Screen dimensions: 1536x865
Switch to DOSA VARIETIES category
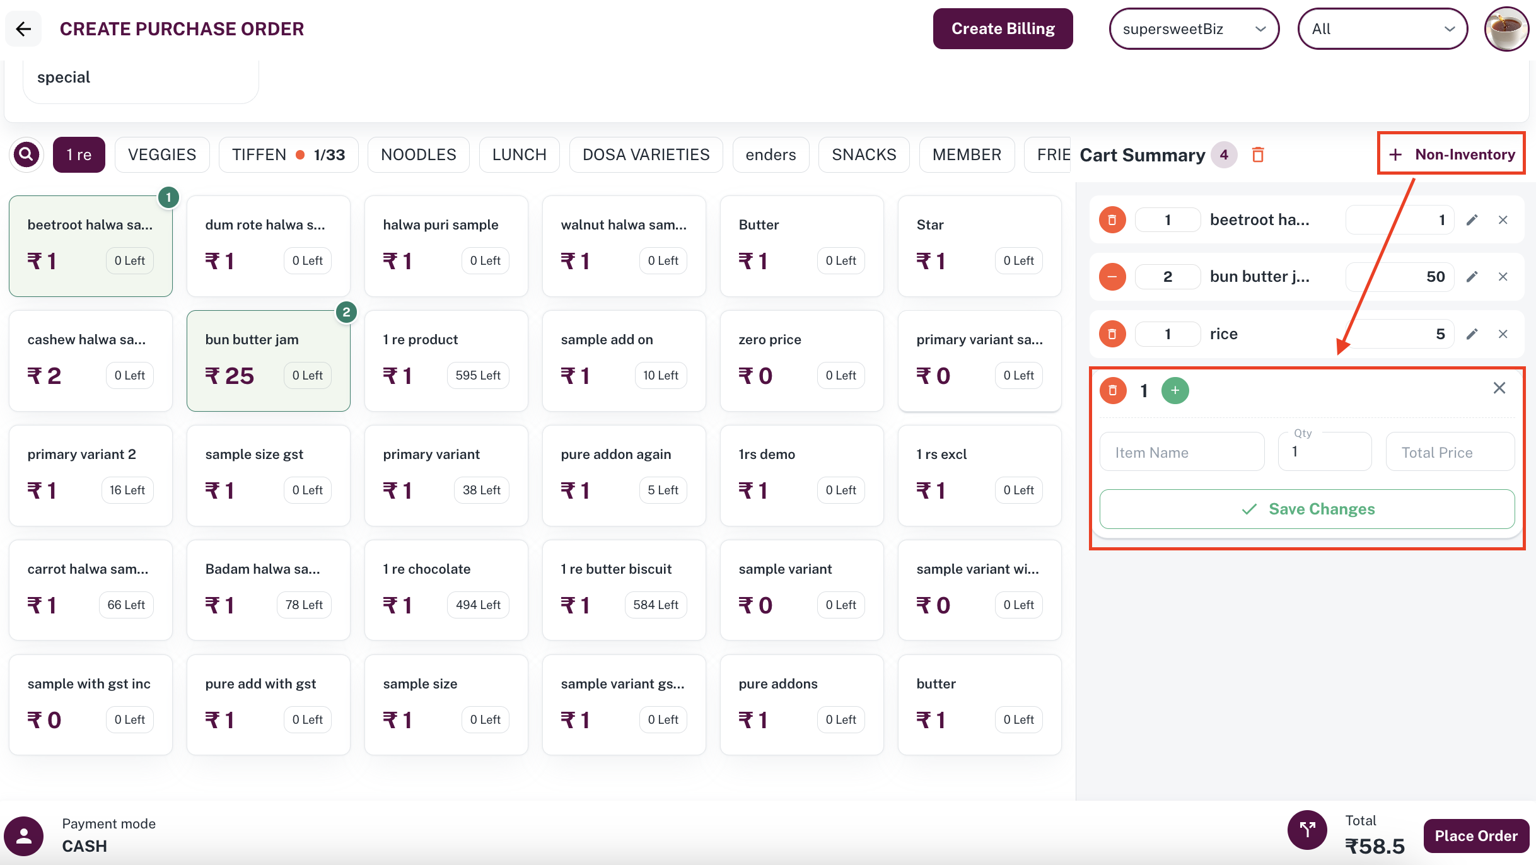coord(646,154)
